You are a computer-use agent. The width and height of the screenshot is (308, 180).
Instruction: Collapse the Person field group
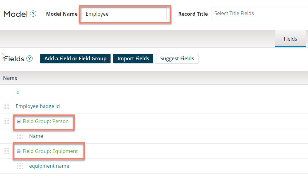coord(19,122)
